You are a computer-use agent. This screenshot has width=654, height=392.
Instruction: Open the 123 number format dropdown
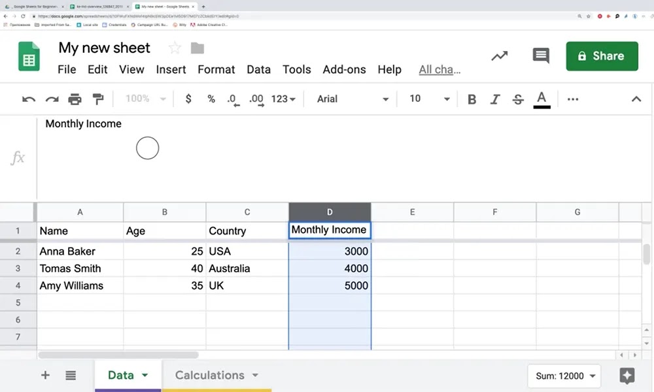pyautogui.click(x=283, y=99)
